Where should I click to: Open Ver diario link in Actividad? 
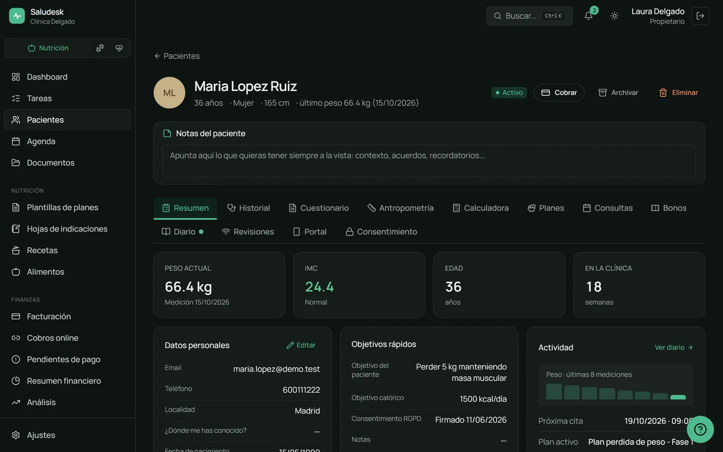[x=674, y=348]
